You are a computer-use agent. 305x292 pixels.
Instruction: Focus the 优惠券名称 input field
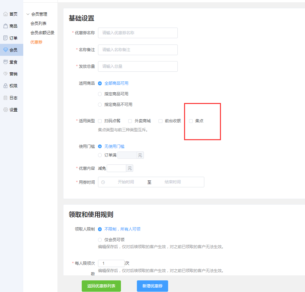point(138,33)
